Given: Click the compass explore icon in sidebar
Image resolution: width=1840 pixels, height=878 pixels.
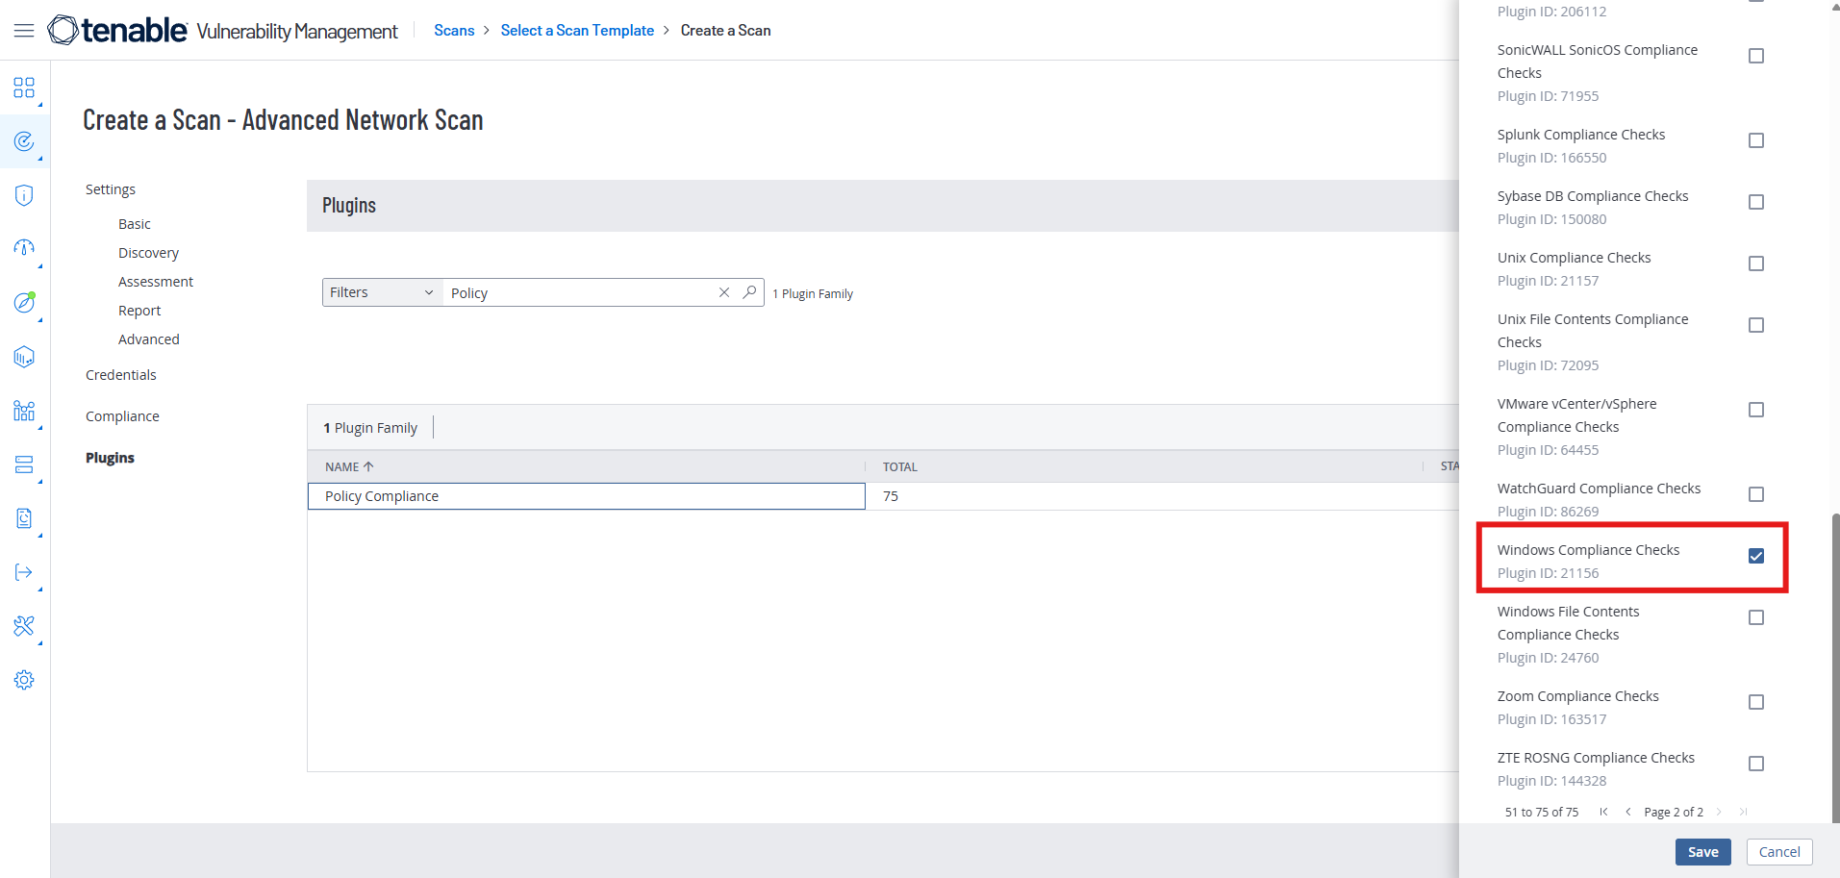Looking at the screenshot, I should tap(24, 303).
